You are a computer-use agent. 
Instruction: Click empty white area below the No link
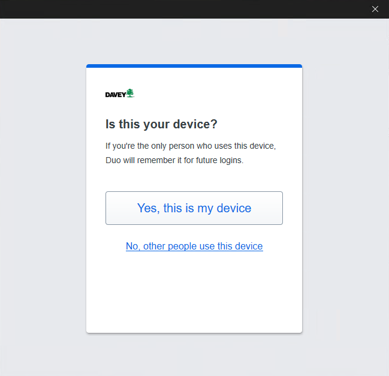coord(194,294)
